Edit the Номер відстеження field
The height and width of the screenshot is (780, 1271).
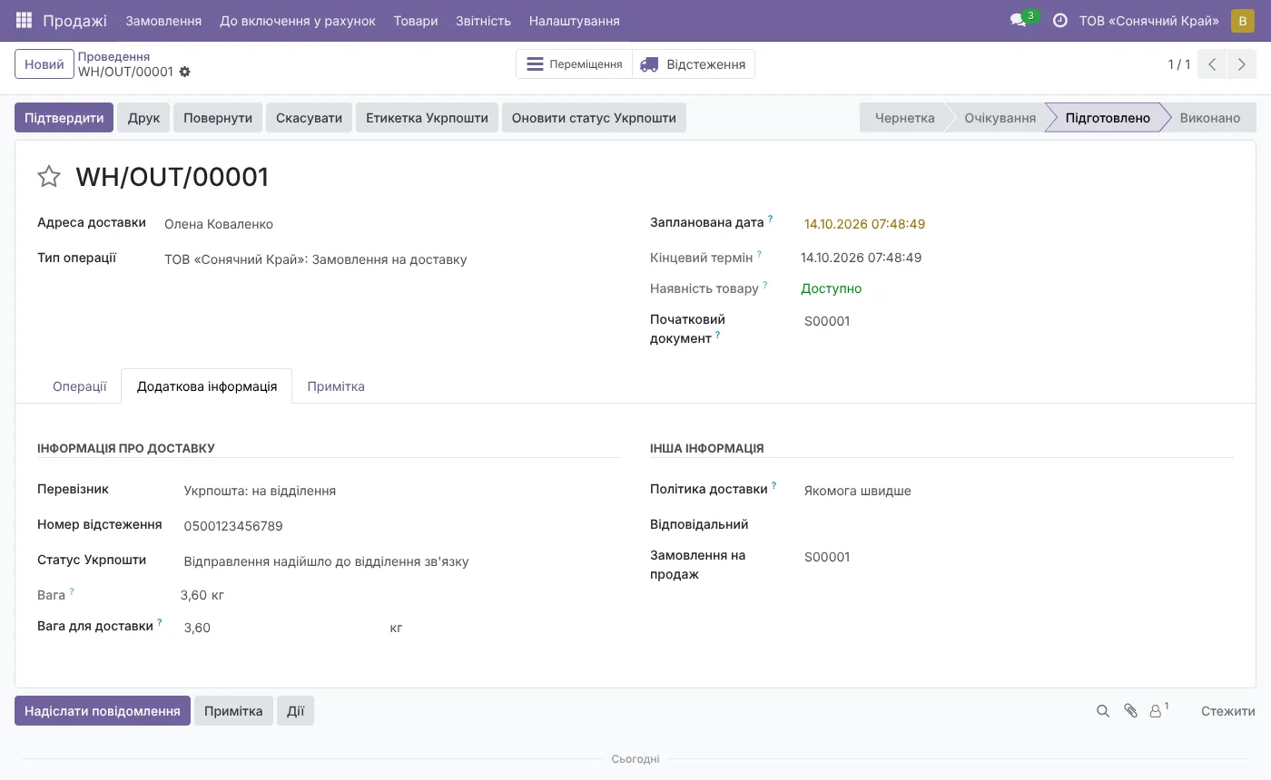click(400, 526)
